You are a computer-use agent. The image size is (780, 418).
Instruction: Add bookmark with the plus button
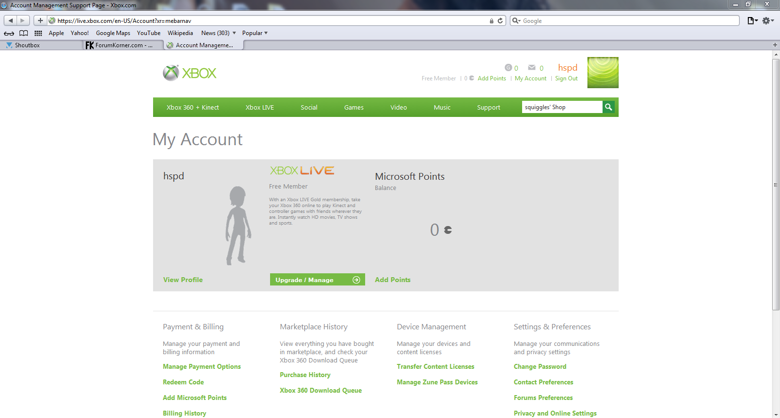pyautogui.click(x=40, y=20)
